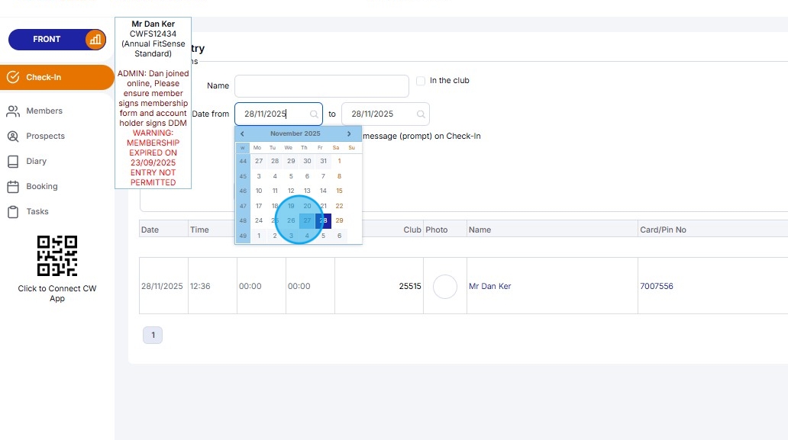
Task: Select 24 November in the calendar
Action: coord(259,220)
